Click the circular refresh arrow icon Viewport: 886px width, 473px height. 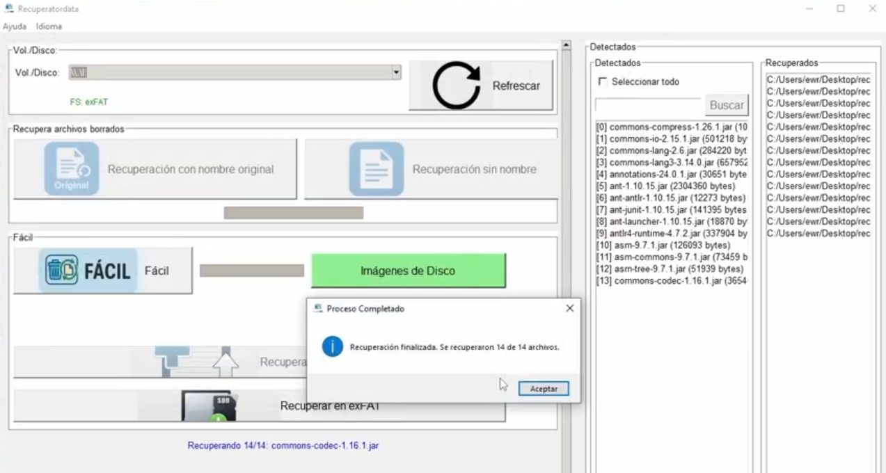point(456,86)
